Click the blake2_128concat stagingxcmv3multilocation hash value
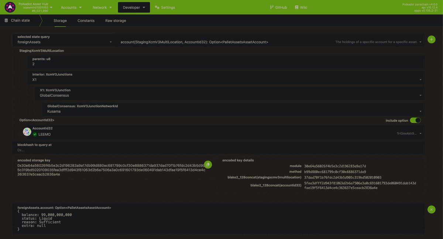The image size is (443, 239). [x=343, y=177]
